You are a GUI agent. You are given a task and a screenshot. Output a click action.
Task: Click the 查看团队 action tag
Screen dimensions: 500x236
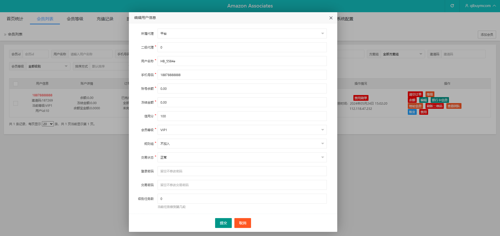tap(453, 106)
